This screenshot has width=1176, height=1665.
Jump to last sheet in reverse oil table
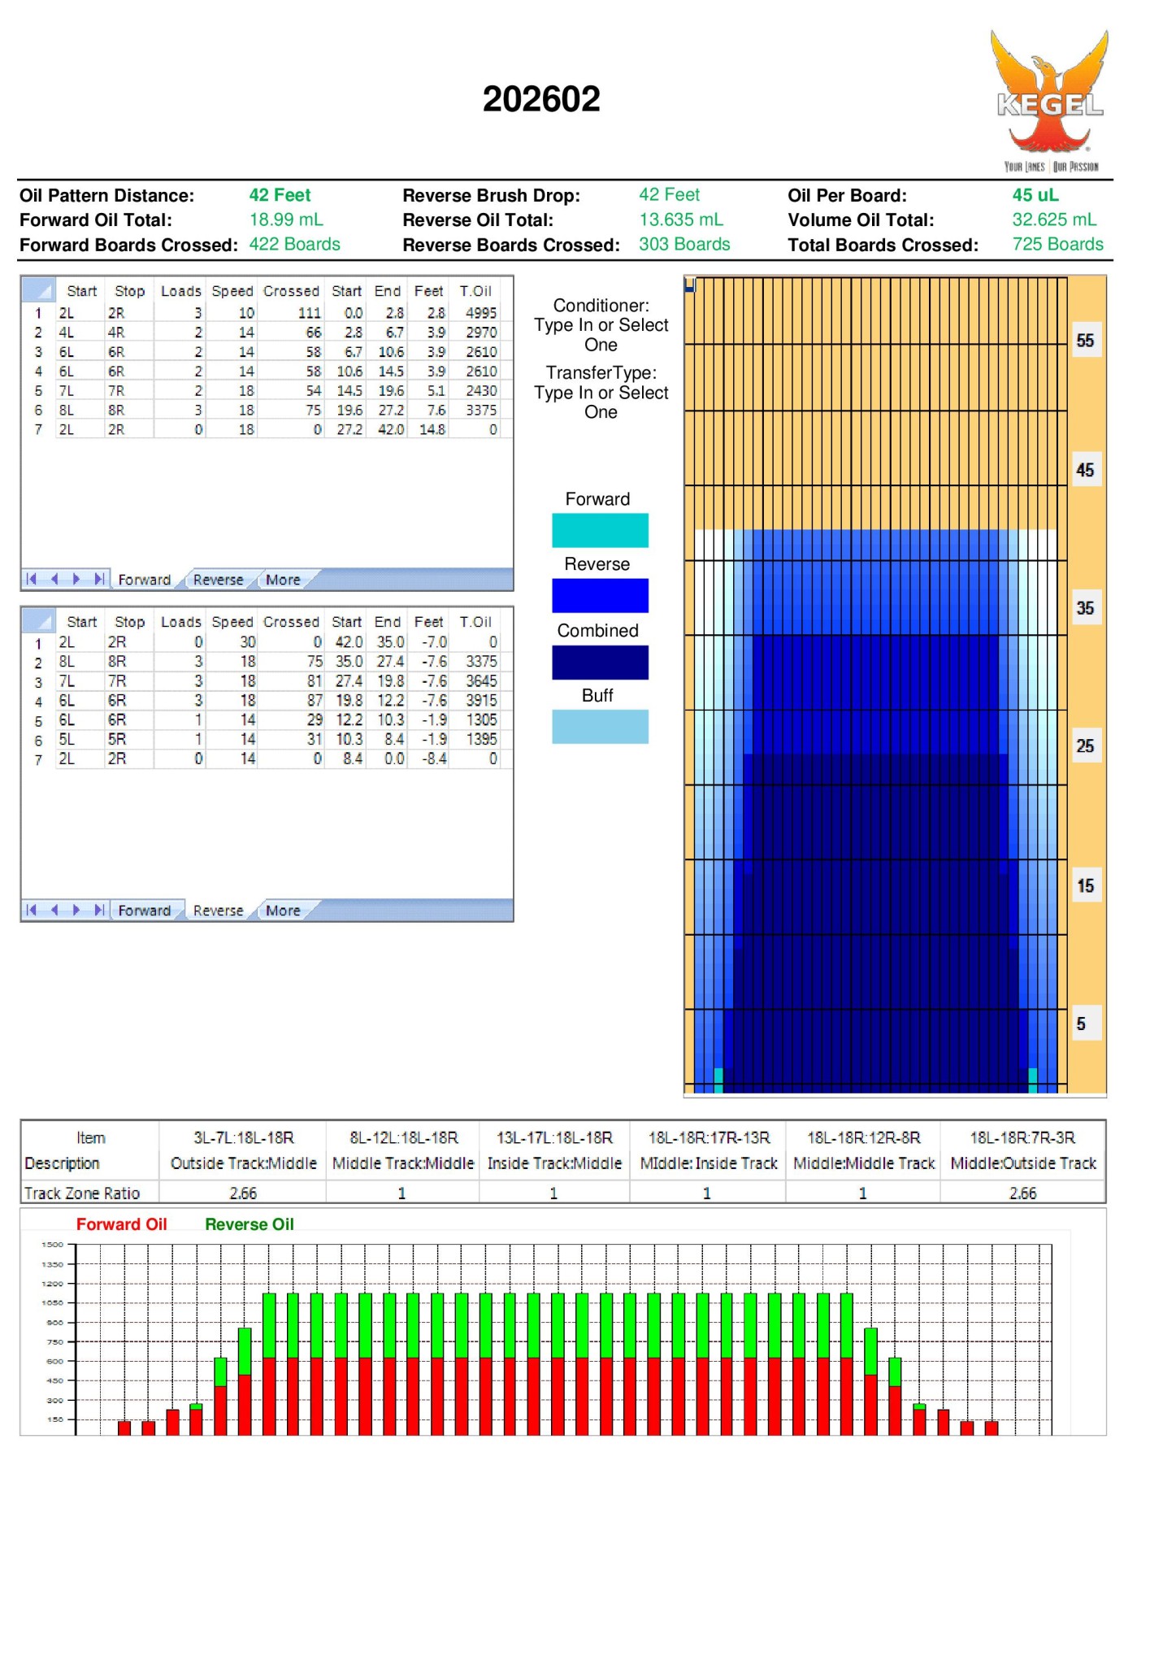point(98,910)
